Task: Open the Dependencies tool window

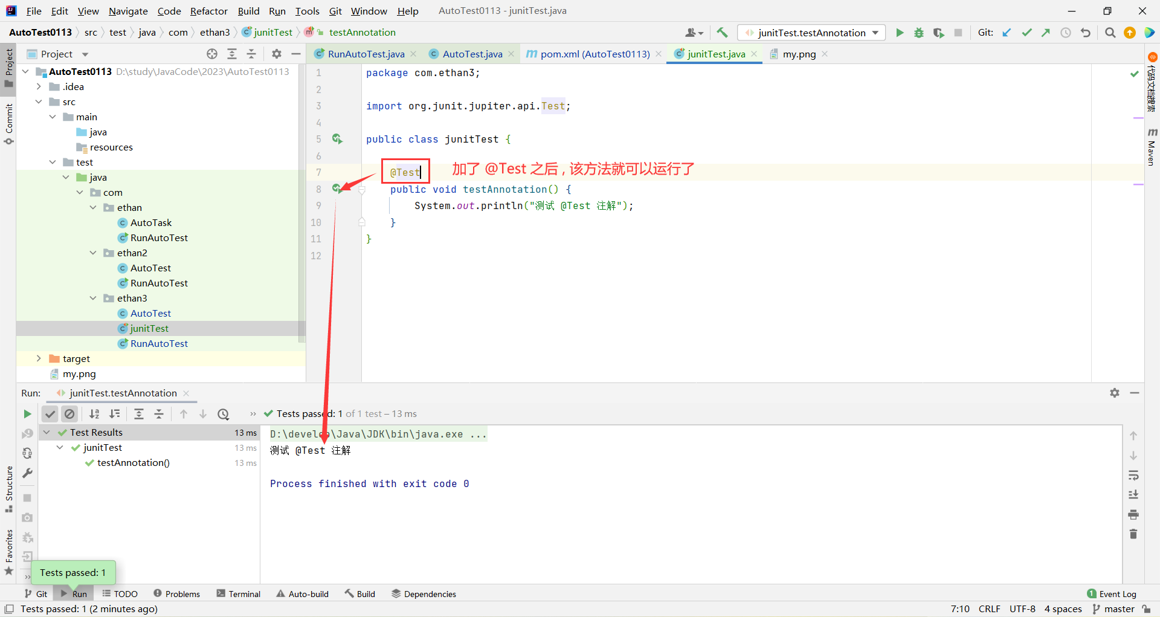Action: pos(424,594)
